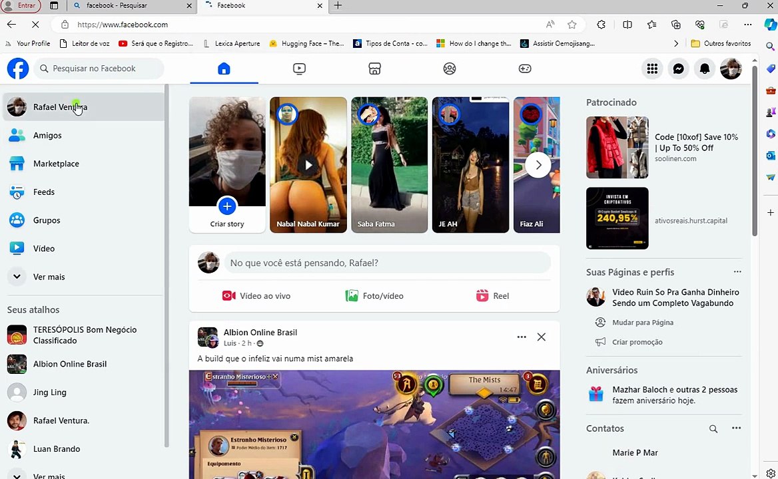
Task: Open JE AH story
Action: pyautogui.click(x=470, y=165)
